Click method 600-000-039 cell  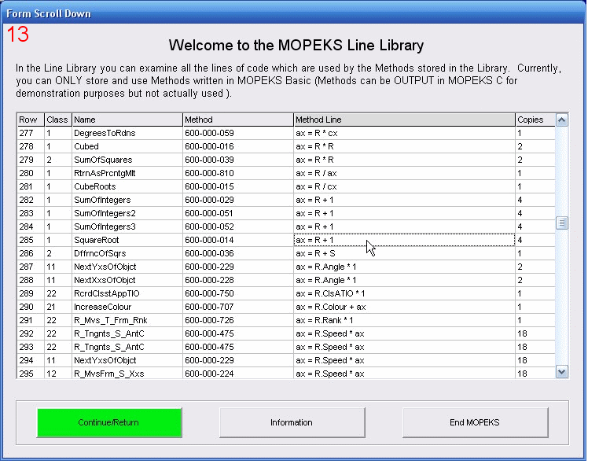click(x=238, y=160)
